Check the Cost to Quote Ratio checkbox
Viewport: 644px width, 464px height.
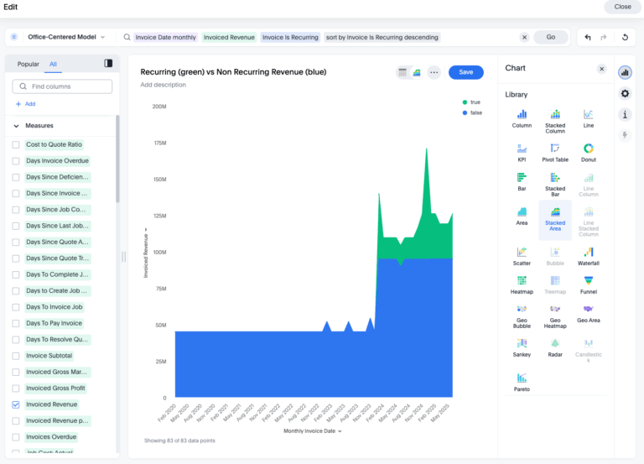click(x=16, y=144)
